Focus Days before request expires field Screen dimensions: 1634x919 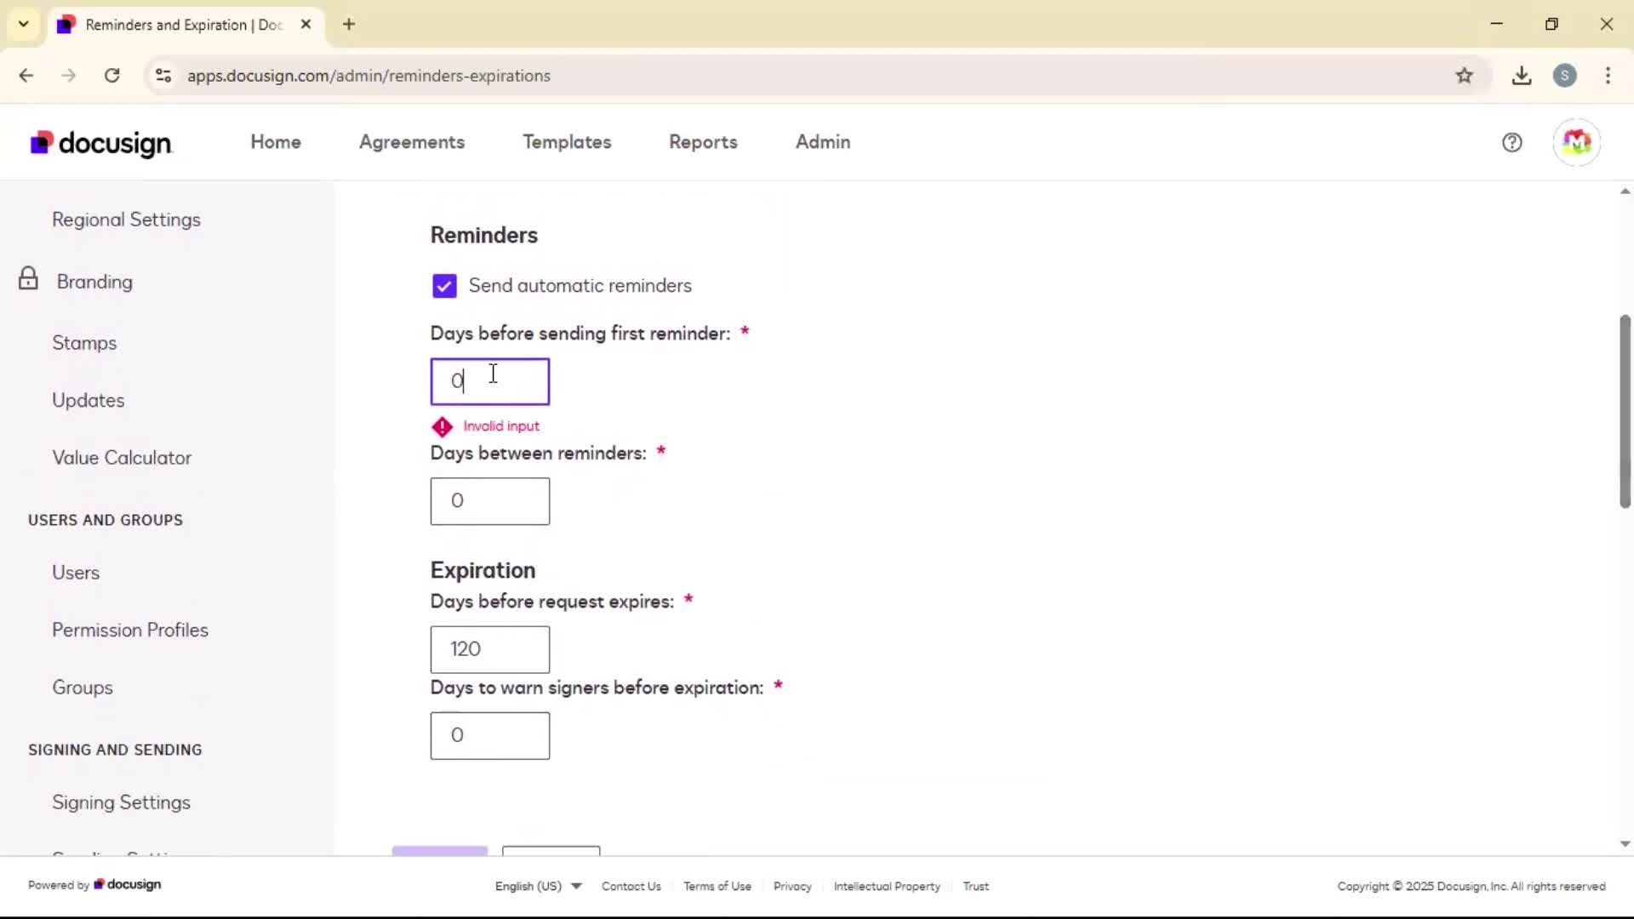(x=490, y=650)
